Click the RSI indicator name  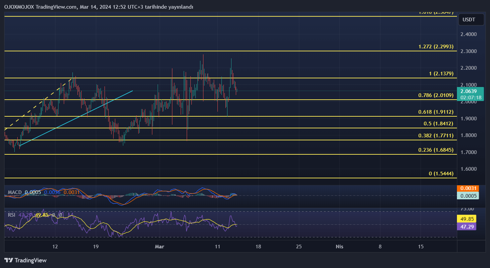coord(12,215)
